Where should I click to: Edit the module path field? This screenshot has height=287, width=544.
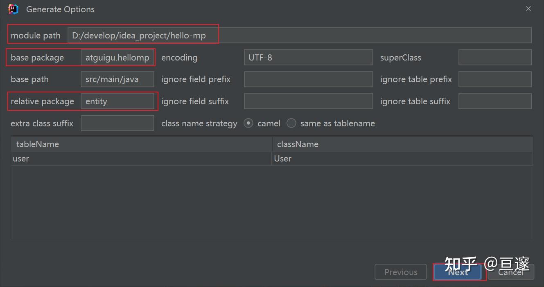[299, 36]
